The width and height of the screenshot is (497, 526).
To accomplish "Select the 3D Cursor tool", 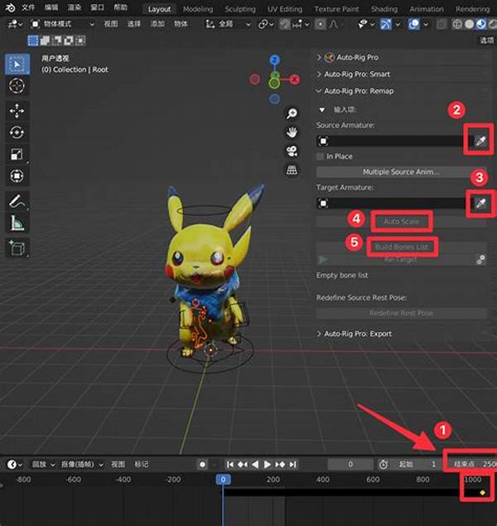I will (17, 85).
